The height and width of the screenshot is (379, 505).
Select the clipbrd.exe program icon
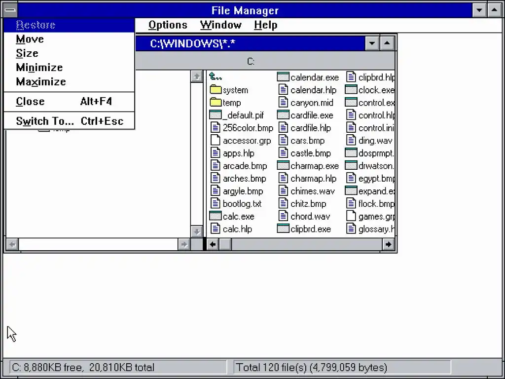[283, 229]
